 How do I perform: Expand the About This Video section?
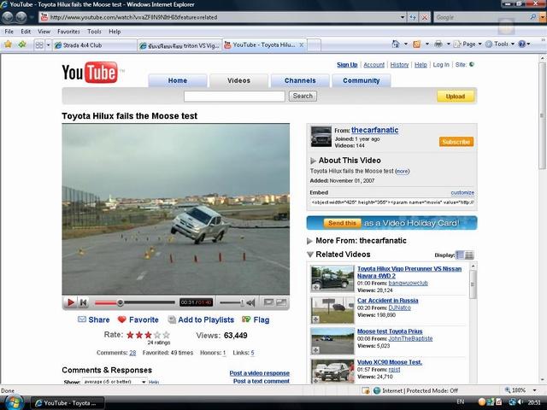tap(313, 160)
